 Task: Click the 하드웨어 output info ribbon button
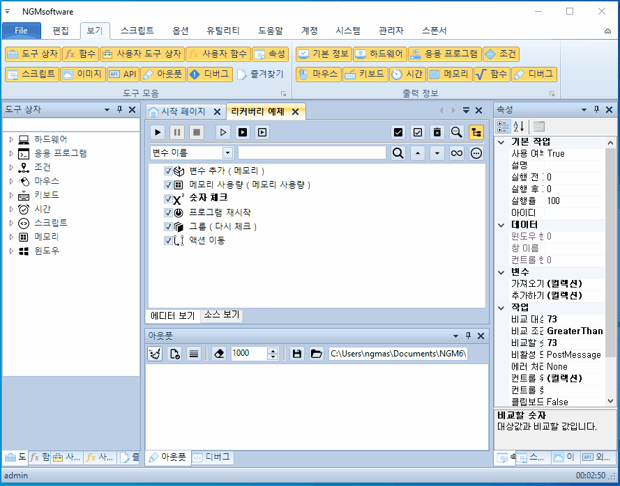pyautogui.click(x=380, y=54)
